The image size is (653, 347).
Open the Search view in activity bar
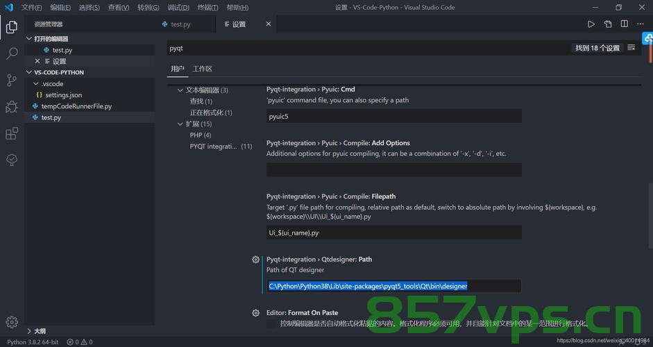coord(12,53)
